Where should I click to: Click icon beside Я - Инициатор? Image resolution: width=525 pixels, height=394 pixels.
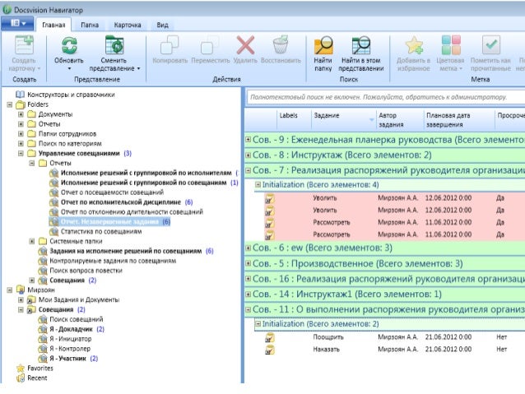pos(43,339)
